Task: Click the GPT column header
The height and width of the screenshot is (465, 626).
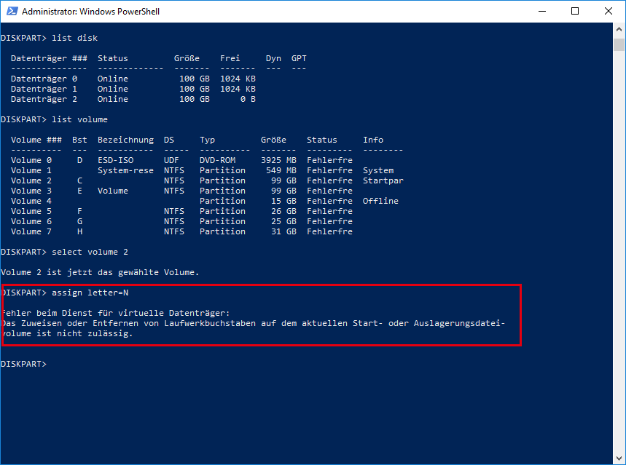Action: [299, 58]
